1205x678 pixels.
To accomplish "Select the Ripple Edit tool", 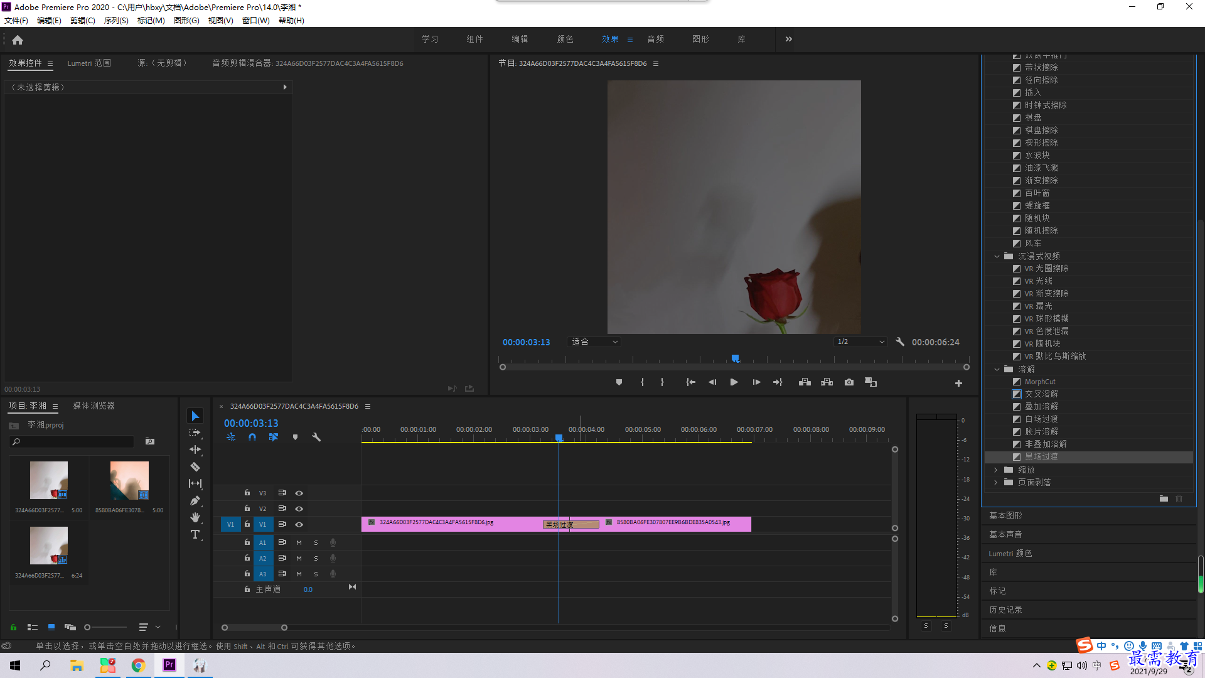I will coord(195,449).
